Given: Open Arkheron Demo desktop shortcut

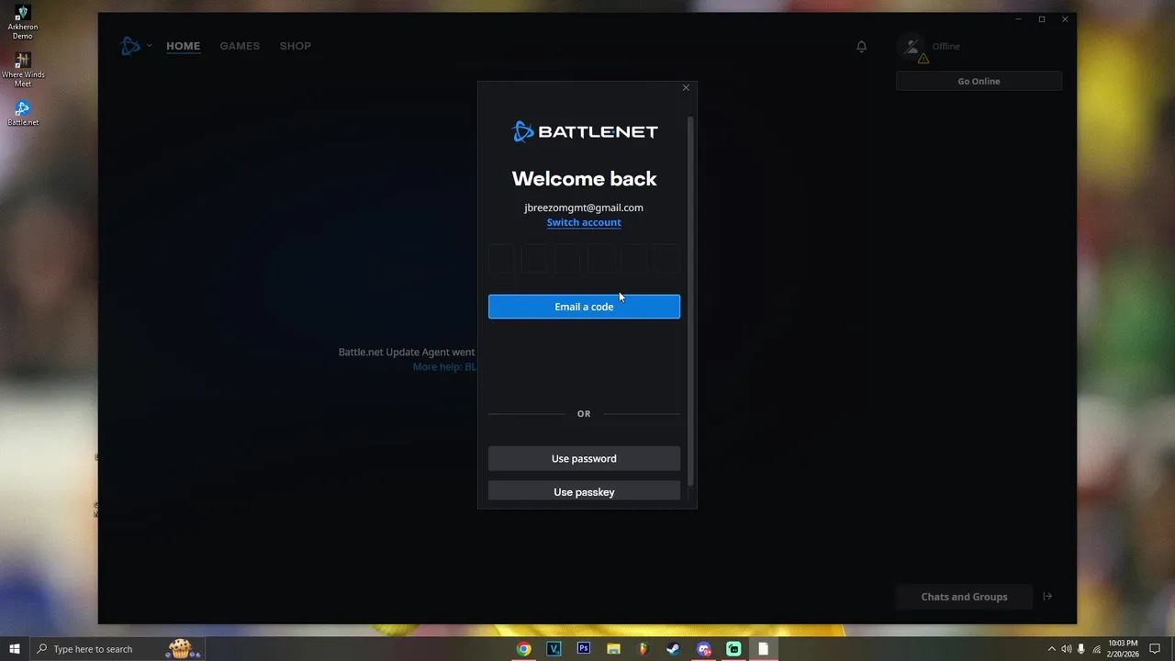Looking at the screenshot, I should (23, 22).
